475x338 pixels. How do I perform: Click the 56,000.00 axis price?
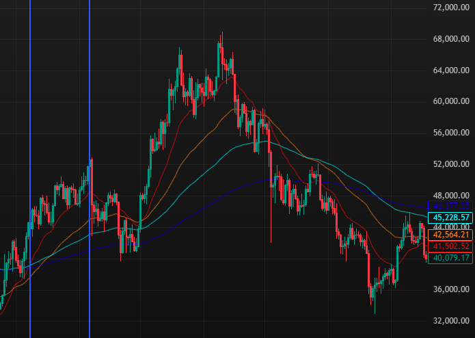tap(451, 133)
